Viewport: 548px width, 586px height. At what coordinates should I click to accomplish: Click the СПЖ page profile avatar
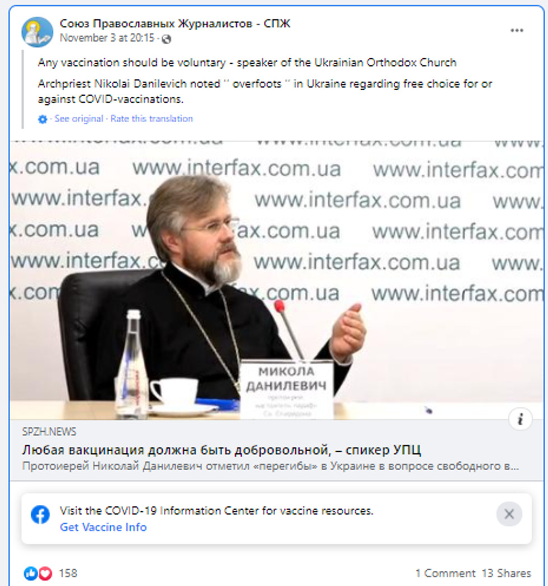pyautogui.click(x=37, y=32)
